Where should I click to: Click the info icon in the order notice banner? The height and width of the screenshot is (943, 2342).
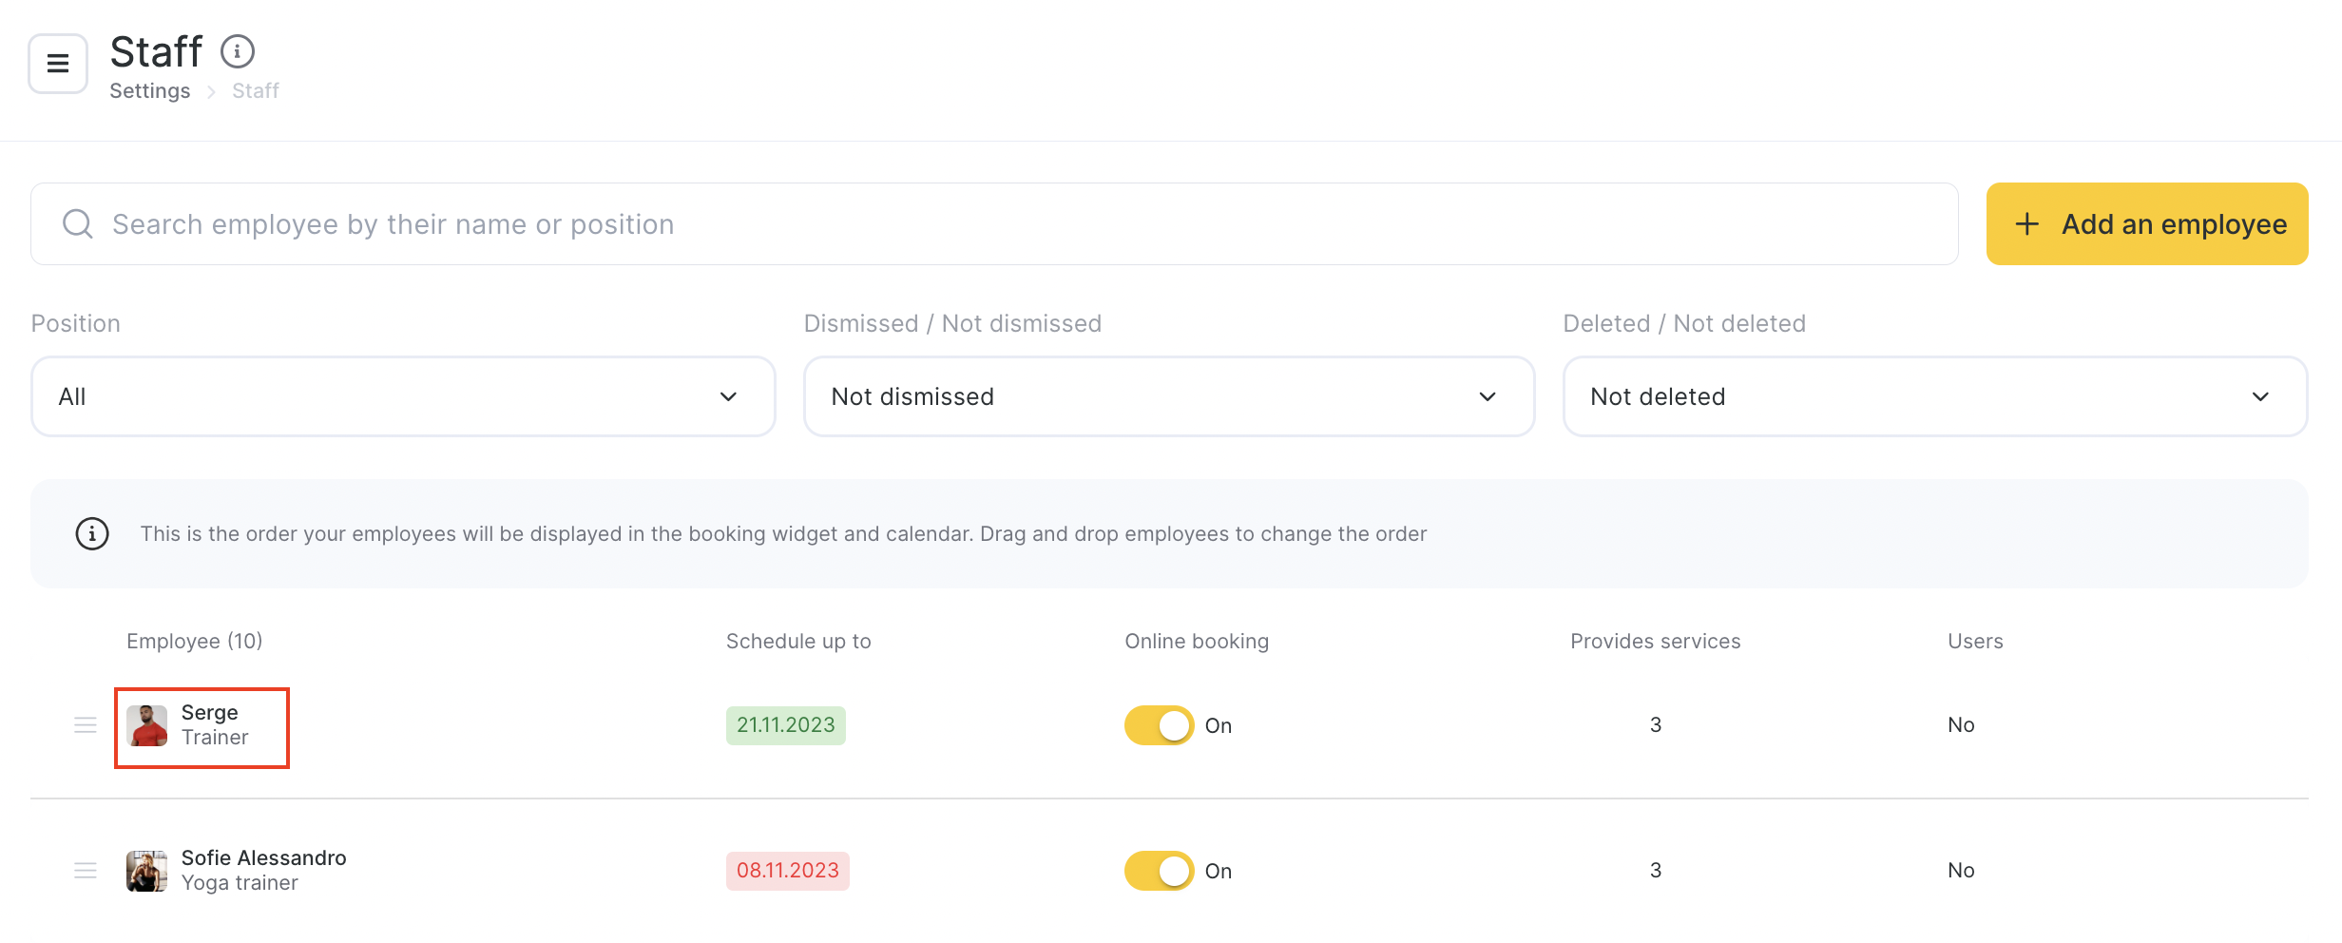pyautogui.click(x=92, y=533)
